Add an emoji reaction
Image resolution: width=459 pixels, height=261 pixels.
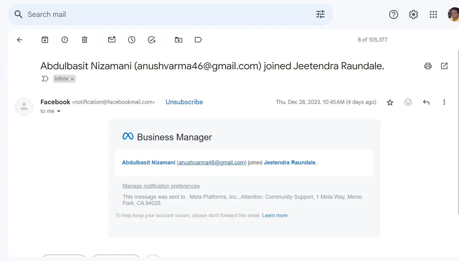point(408,102)
